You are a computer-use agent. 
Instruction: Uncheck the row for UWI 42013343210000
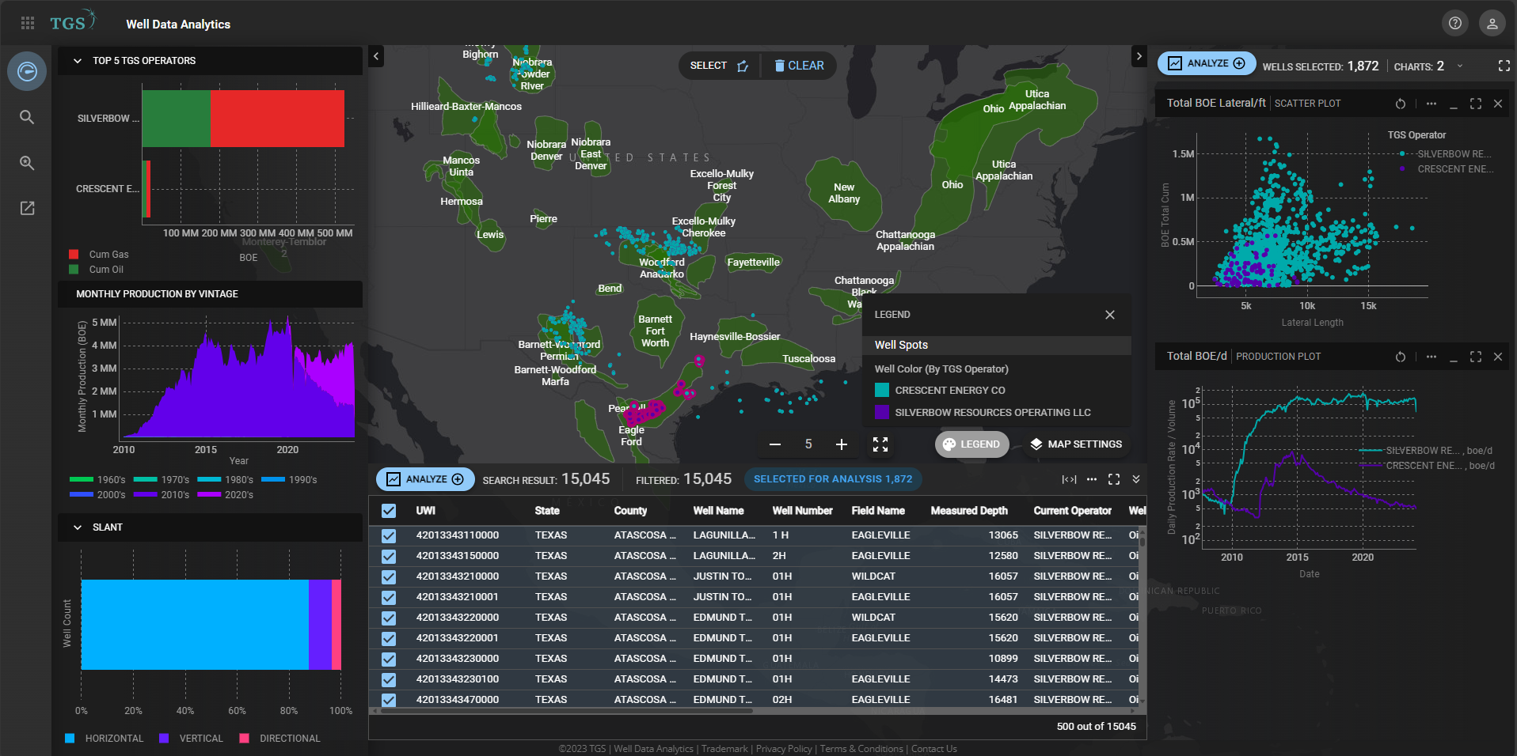pyautogui.click(x=389, y=576)
